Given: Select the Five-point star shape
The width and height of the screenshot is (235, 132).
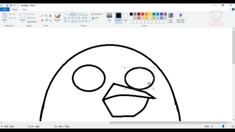Looking at the screenshot, I should click(x=72, y=21).
